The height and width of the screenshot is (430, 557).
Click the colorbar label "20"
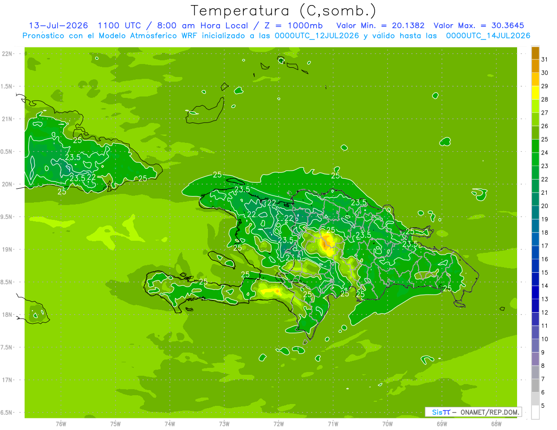click(545, 206)
